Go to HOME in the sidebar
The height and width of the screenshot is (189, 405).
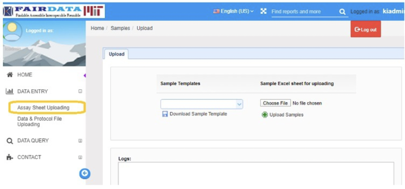[x=25, y=75]
